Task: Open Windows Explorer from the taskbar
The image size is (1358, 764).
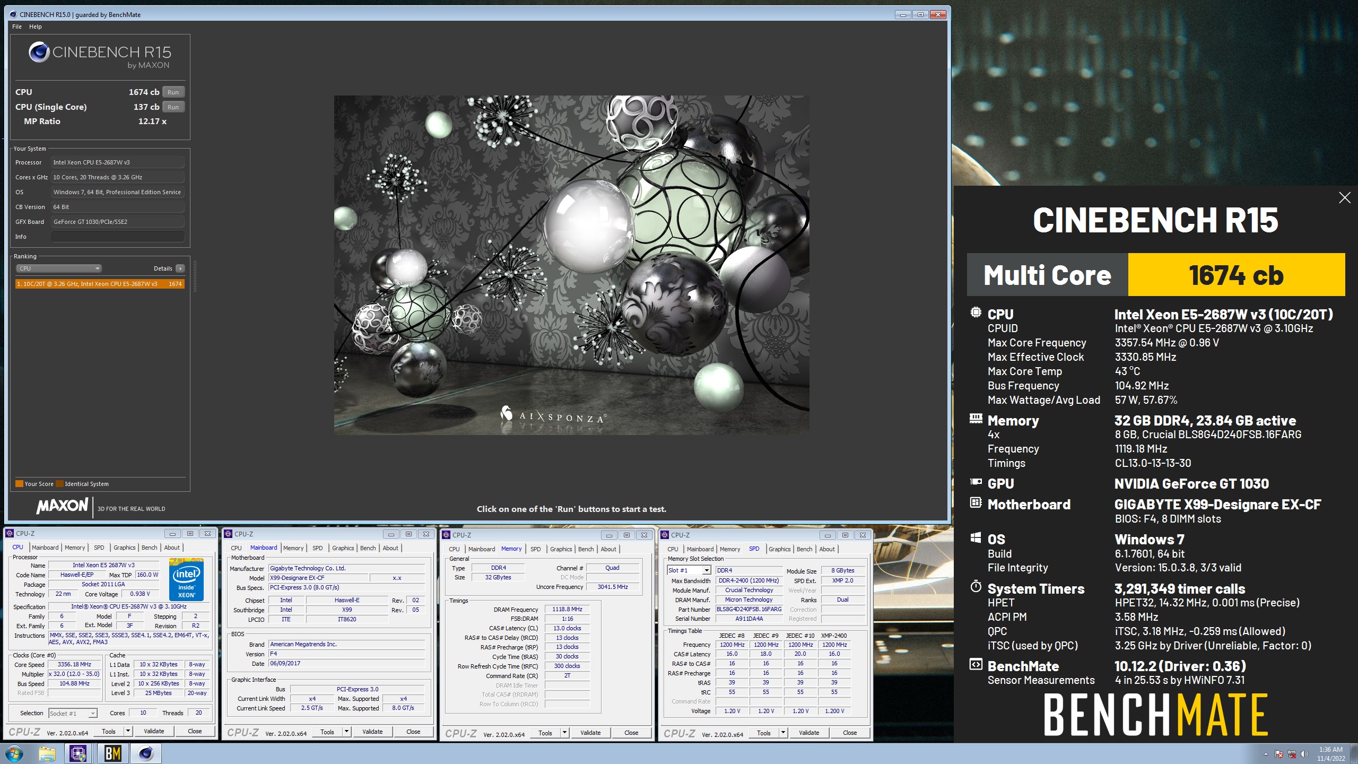Action: pos(47,753)
